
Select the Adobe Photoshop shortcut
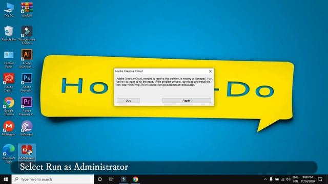point(27,83)
